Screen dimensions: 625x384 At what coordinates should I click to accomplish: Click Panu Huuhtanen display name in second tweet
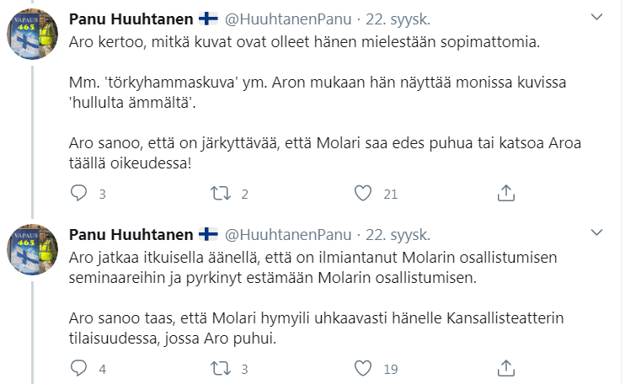pos(129,233)
